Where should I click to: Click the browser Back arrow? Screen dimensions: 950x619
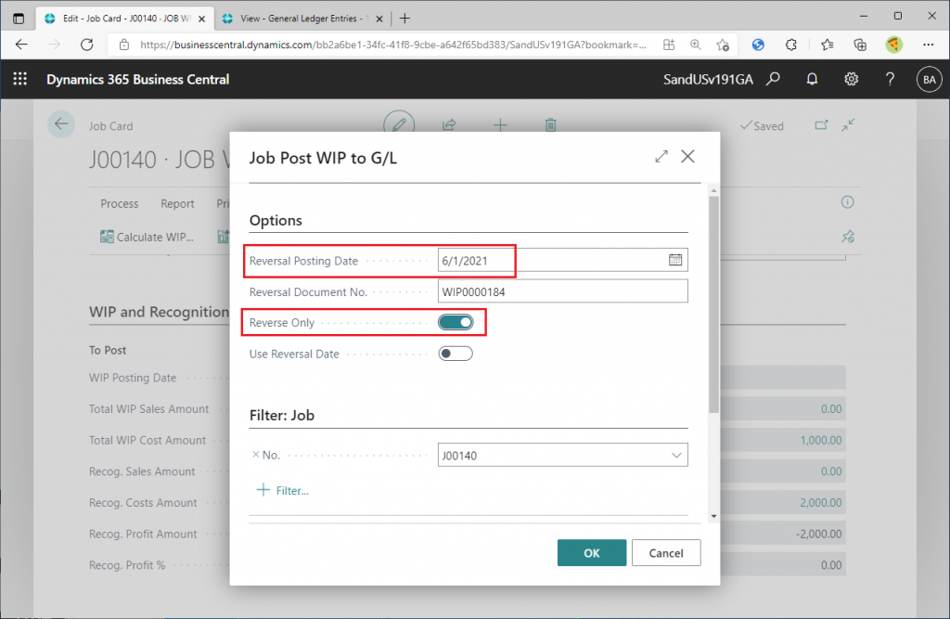(x=22, y=45)
